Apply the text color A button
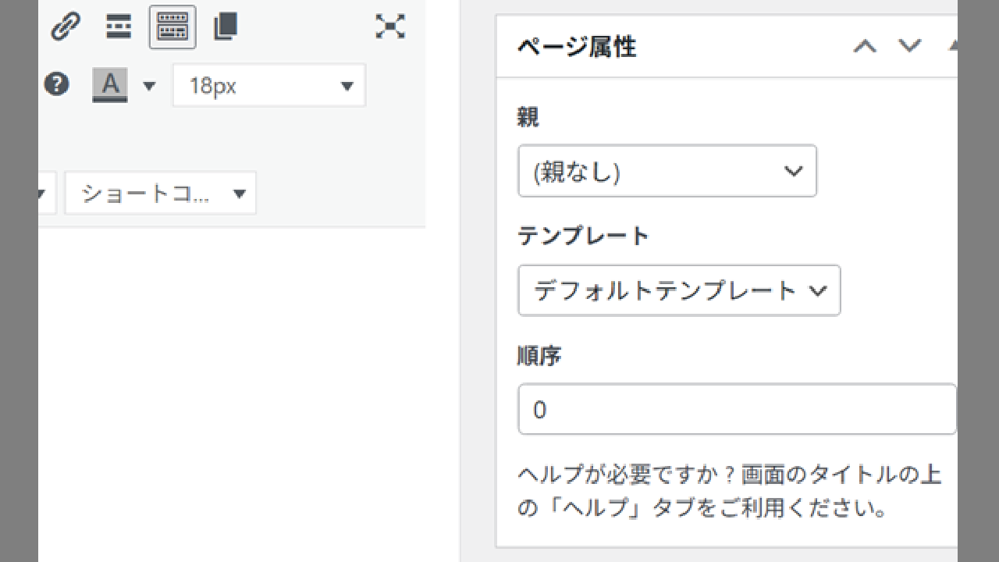 110,85
